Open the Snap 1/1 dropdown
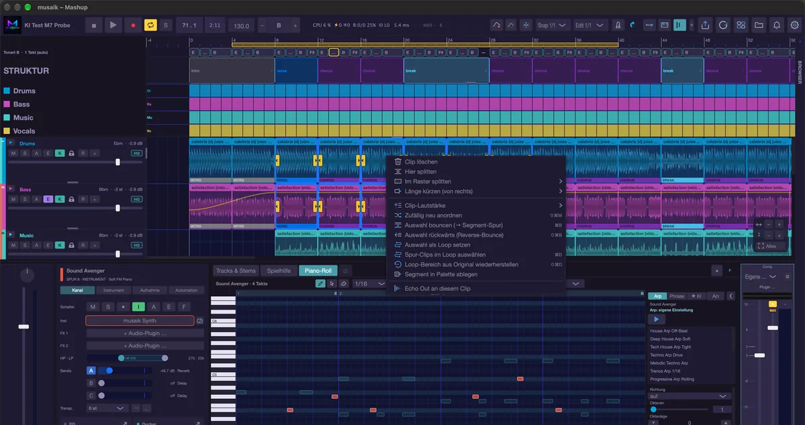The width and height of the screenshot is (805, 425). click(551, 25)
